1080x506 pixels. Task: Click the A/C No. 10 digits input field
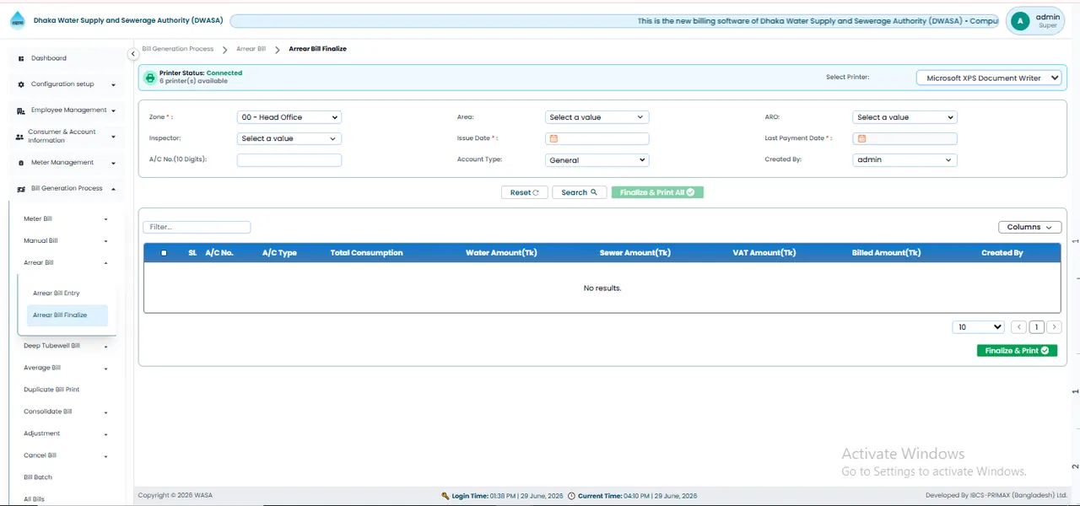[x=289, y=159]
